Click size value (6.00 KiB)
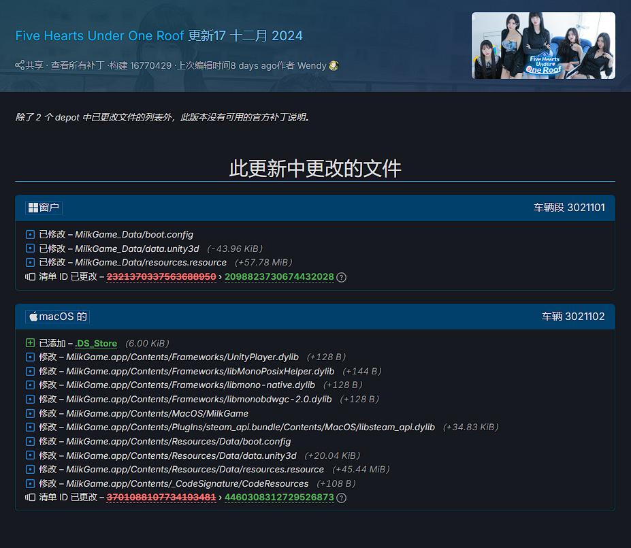The height and width of the screenshot is (548, 631). [x=147, y=343]
